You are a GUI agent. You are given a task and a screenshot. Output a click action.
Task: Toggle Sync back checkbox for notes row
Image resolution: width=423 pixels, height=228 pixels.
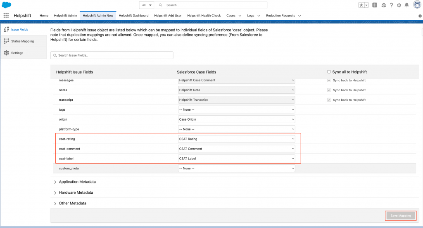pyautogui.click(x=329, y=90)
